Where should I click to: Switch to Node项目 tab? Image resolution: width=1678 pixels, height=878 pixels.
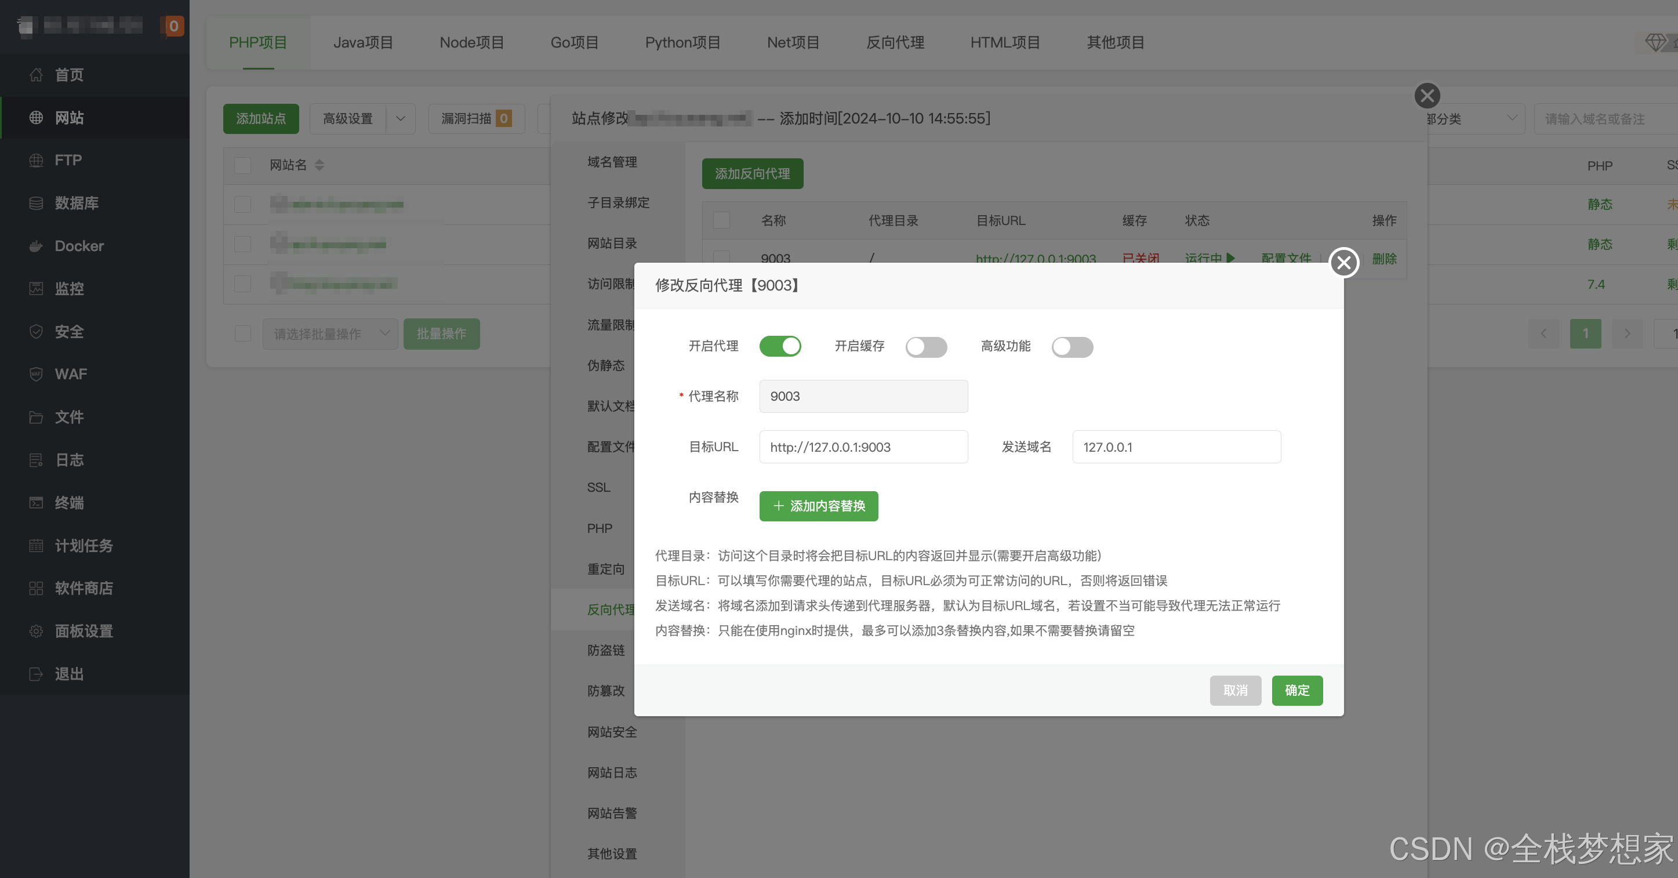[471, 43]
